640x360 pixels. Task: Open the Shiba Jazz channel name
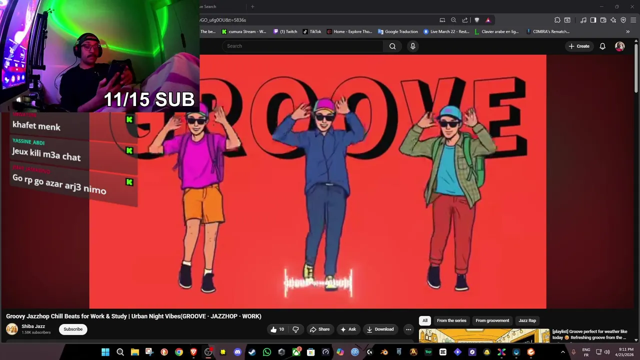pyautogui.click(x=33, y=326)
